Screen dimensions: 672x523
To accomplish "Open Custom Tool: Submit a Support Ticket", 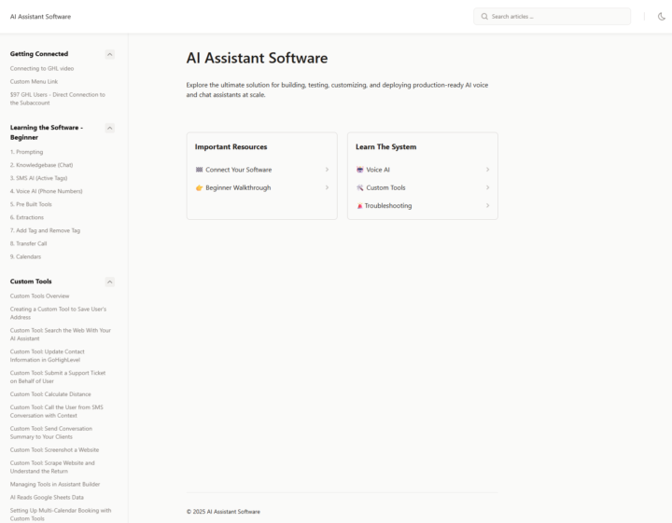I will click(58, 377).
